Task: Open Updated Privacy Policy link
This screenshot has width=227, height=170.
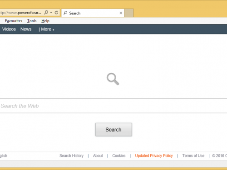Action: click(x=154, y=155)
